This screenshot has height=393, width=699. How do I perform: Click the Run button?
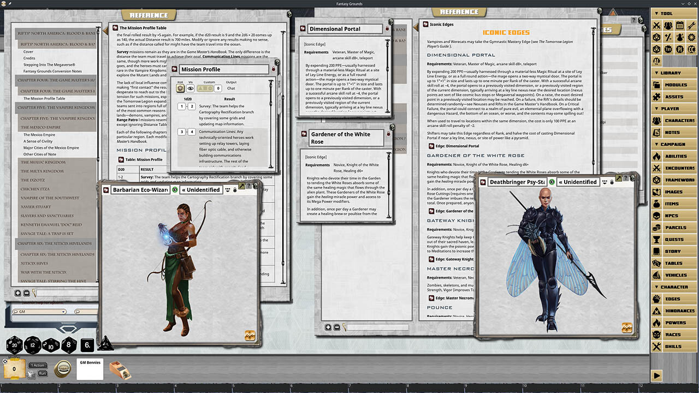click(43, 373)
